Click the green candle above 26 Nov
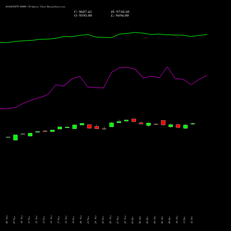The width and height of the screenshot is (231, 231). pyautogui.click(x=111, y=125)
